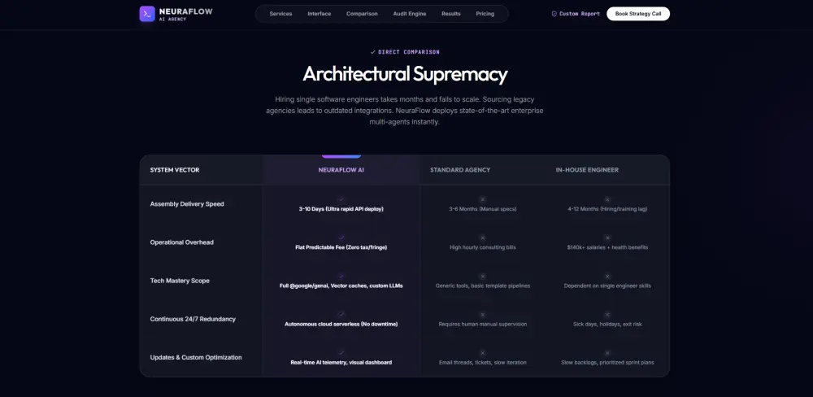Click the DIRECT COMPARISON badge text
The height and width of the screenshot is (397, 813).
tap(409, 52)
